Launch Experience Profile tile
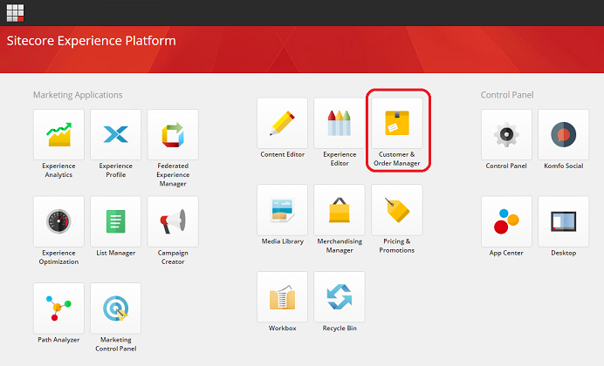Screen dimensions: 604x366 tap(115, 135)
